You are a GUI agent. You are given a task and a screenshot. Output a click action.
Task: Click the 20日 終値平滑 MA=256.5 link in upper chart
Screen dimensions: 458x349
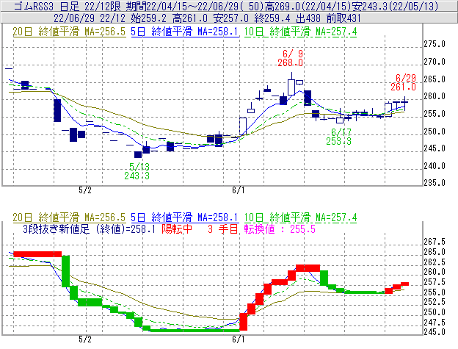click(x=69, y=32)
